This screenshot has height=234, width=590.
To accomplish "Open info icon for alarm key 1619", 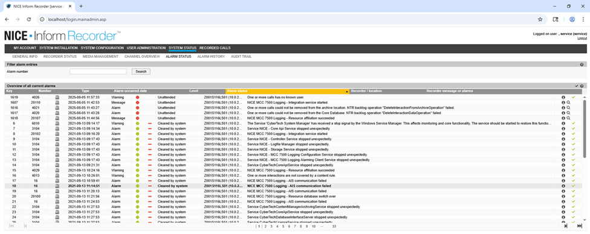I will (x=563, y=97).
